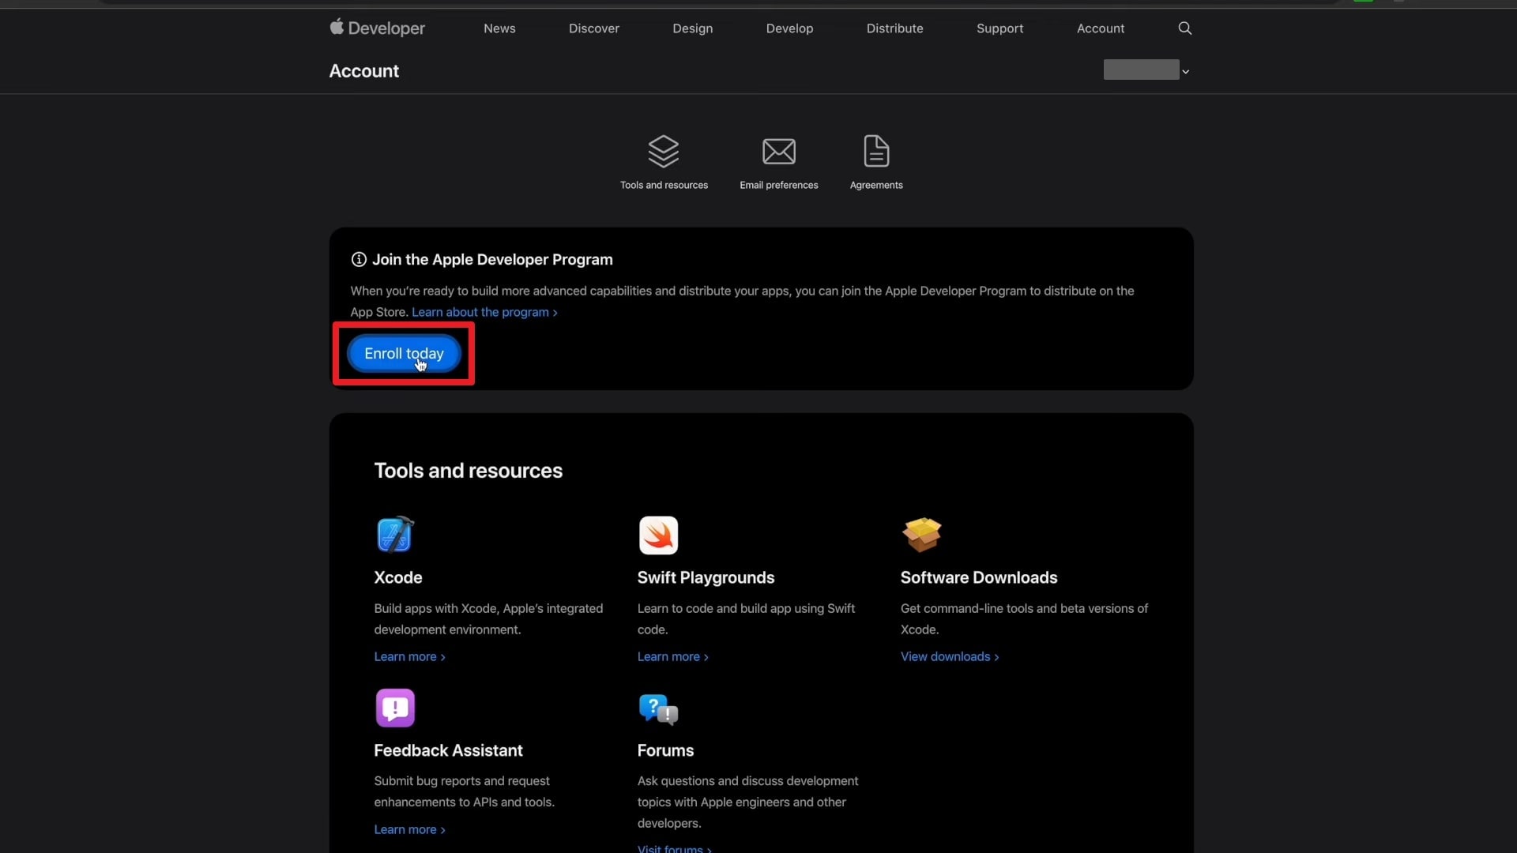Open the Design menu item
The image size is (1517, 853).
[693, 28]
